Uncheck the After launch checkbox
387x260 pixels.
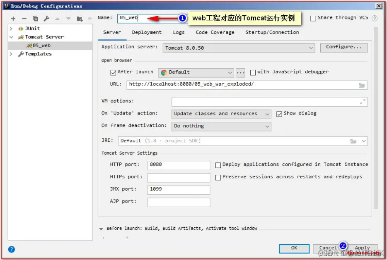coord(113,72)
